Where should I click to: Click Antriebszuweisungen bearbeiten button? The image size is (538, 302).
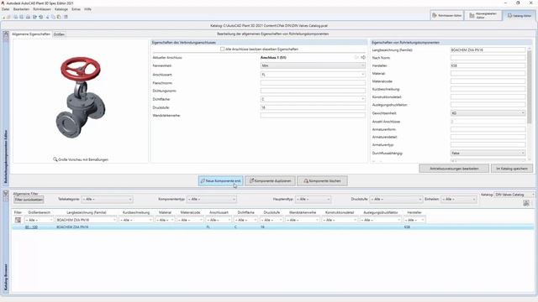(454, 169)
